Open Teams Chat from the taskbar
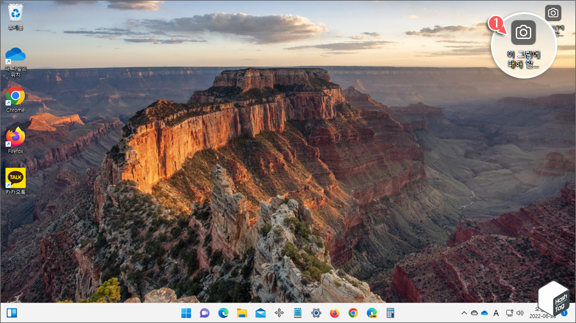 (x=205, y=313)
